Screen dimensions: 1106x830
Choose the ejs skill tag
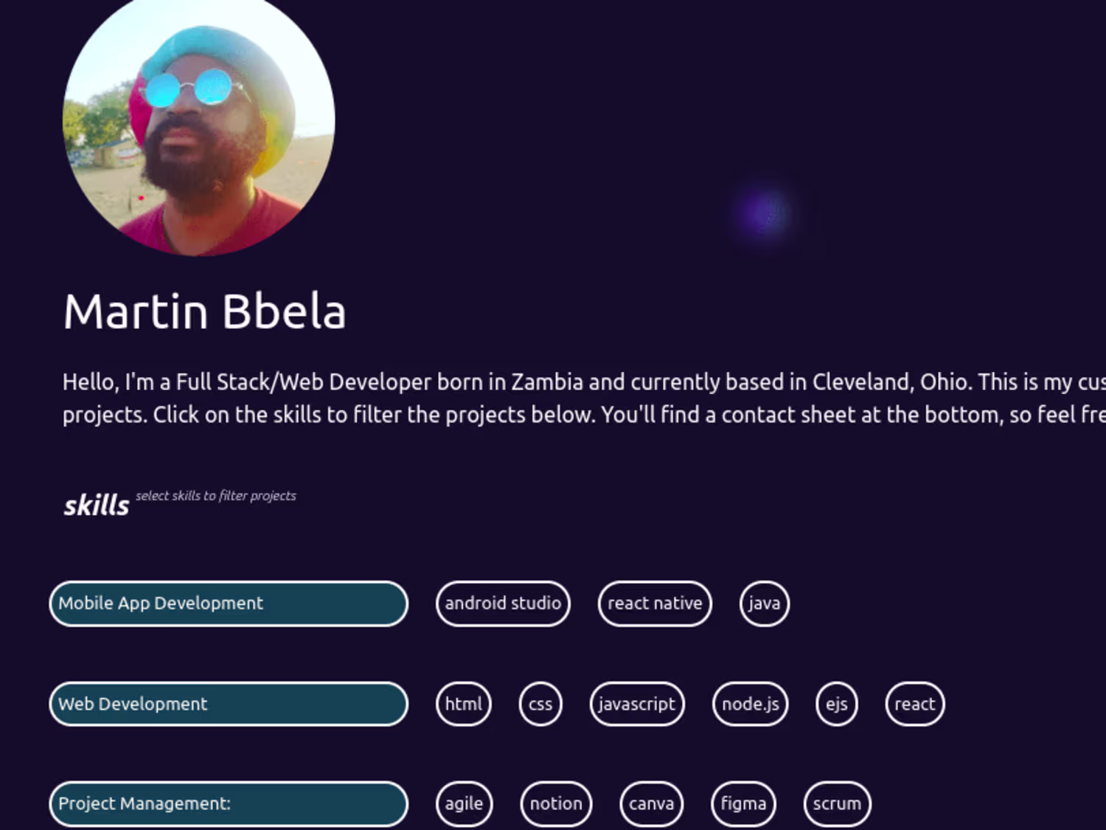[x=836, y=704]
